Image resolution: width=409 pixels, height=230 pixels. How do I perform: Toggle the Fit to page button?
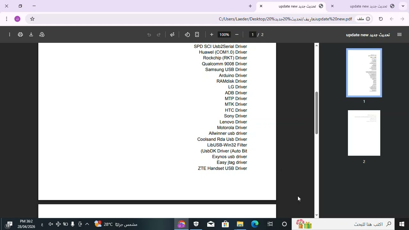point(197,34)
